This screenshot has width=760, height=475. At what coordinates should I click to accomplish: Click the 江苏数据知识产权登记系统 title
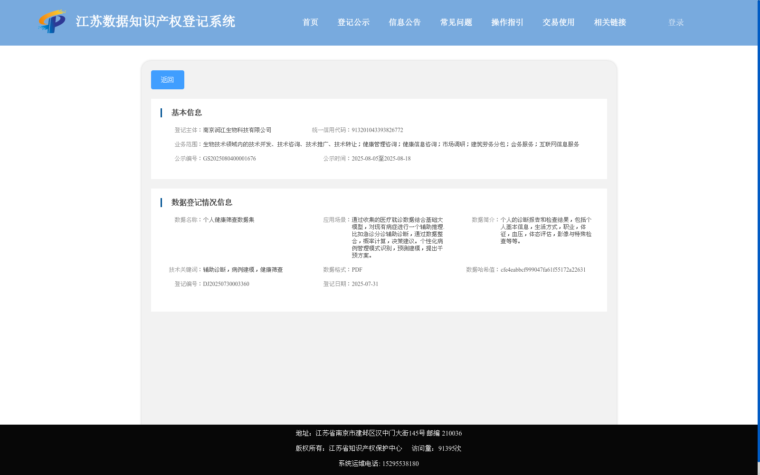[x=155, y=21]
